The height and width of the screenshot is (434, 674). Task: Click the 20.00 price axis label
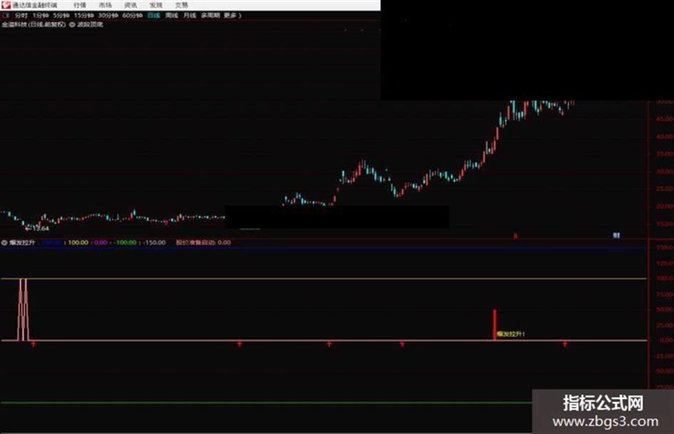tap(665, 206)
